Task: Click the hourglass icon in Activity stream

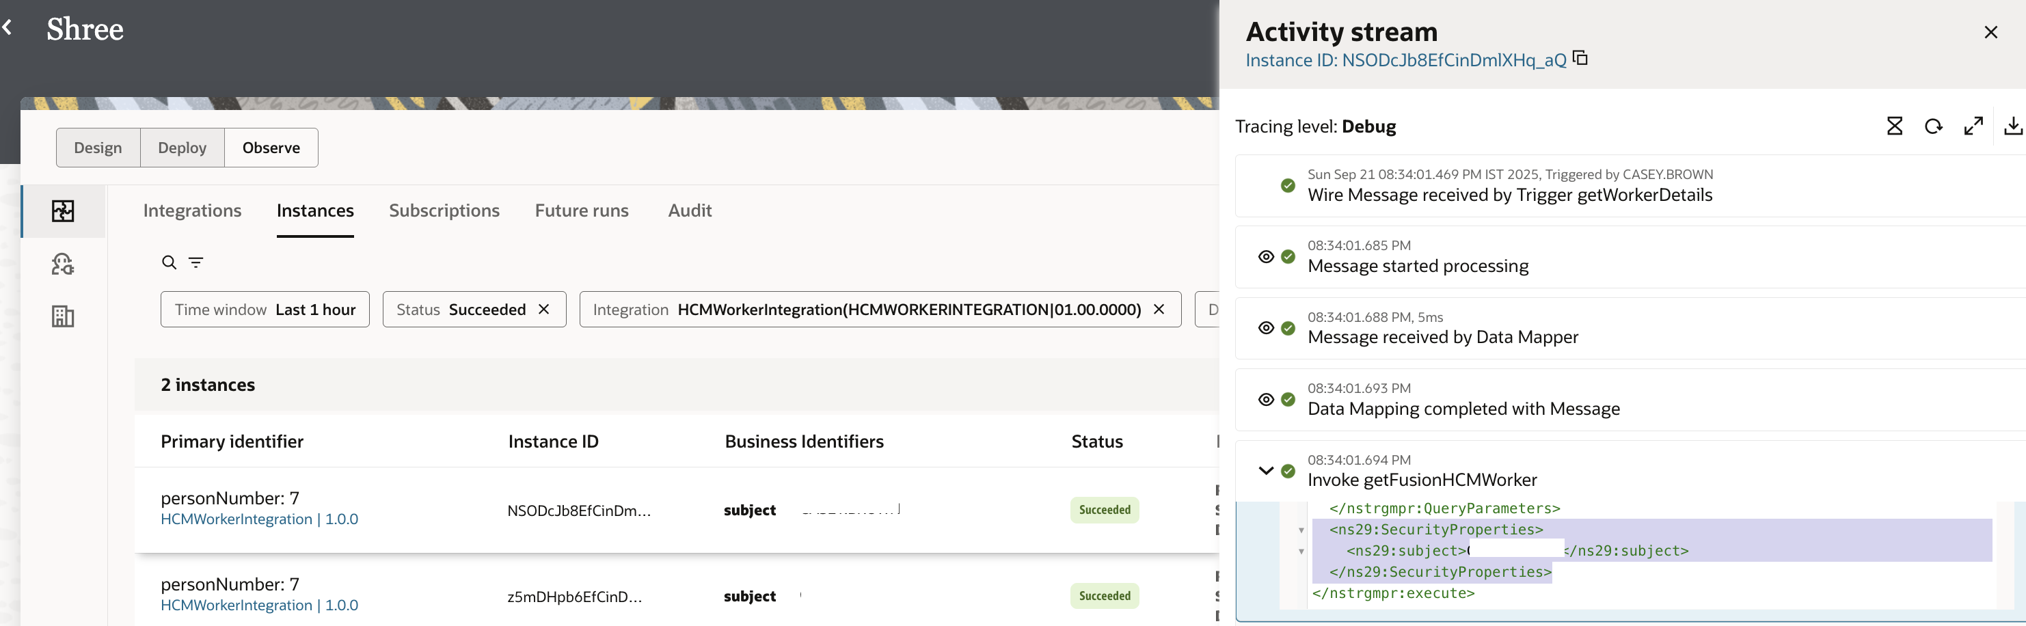Action: click(x=1895, y=126)
